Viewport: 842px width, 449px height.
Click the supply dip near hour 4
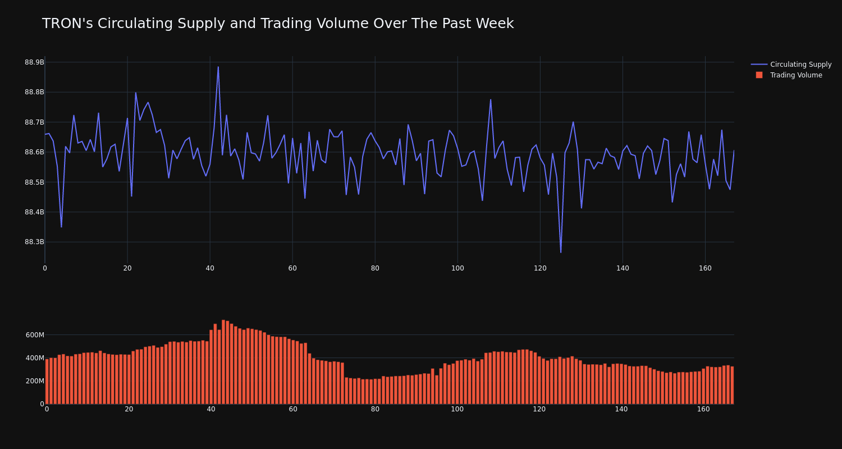[x=61, y=227]
